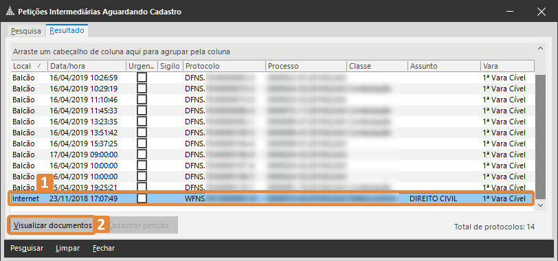558x261 pixels.
Task: Sort by the Processo column header
Action: 306,66
